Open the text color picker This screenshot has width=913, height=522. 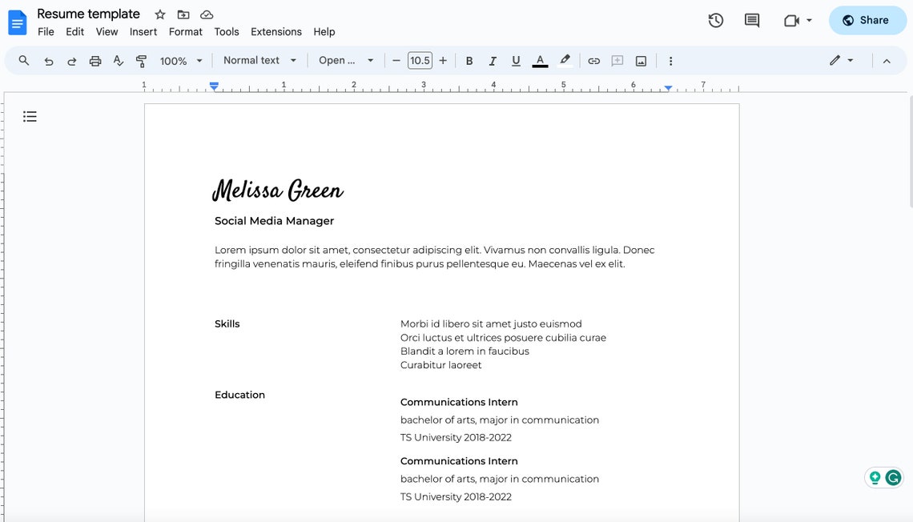(540, 60)
